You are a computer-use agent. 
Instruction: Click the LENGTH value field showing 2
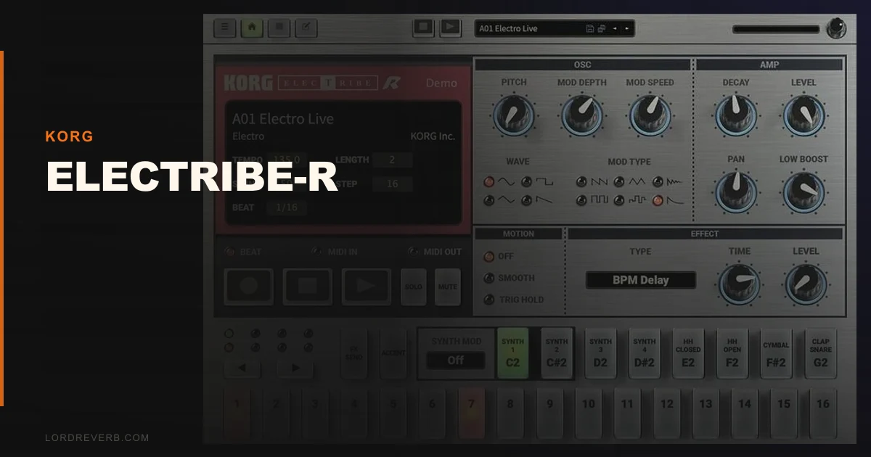coord(392,160)
